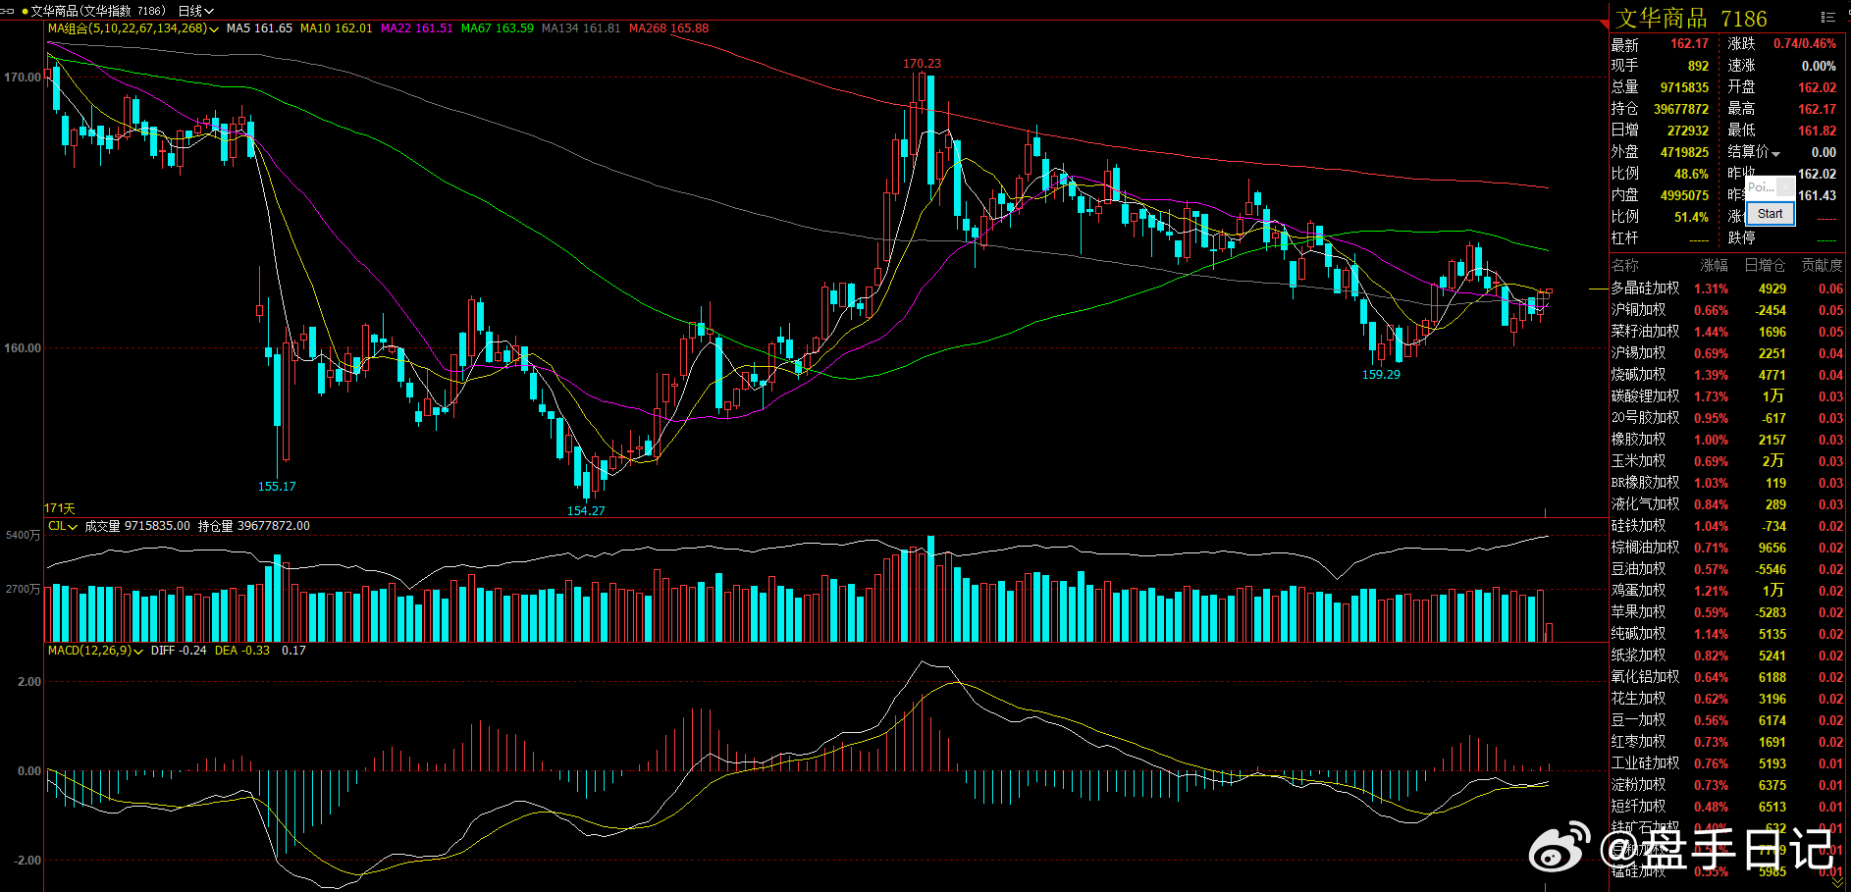Screen dimensions: 1851x892
Task: Select the 红枣加权 row
Action: [1727, 742]
